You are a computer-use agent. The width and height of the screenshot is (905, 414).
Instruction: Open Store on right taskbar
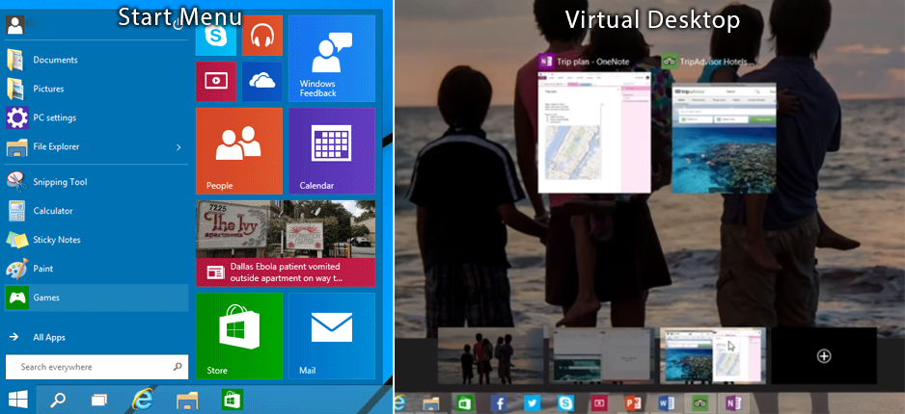pyautogui.click(x=465, y=403)
